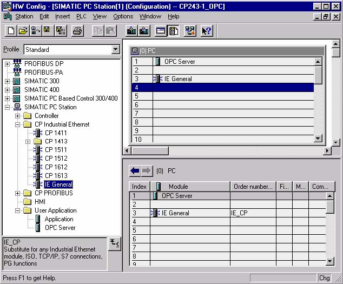Open the Edit menu

coord(44,16)
